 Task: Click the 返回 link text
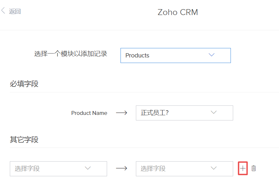(x=15, y=11)
